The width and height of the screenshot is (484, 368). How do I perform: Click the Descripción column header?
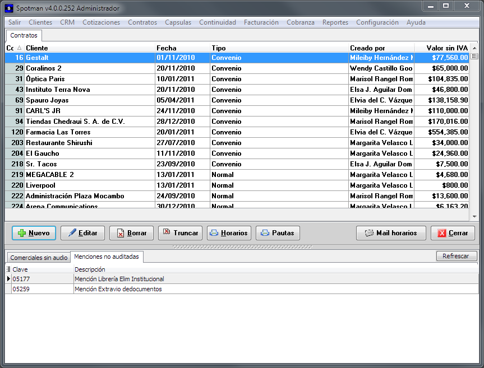(x=276, y=269)
